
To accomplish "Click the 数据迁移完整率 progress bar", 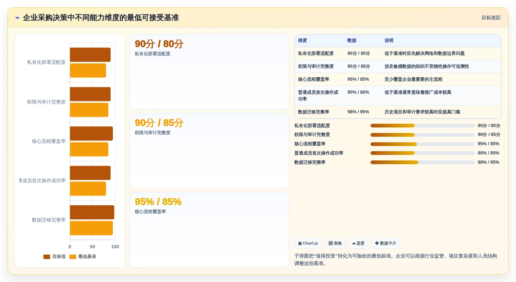I will [x=422, y=162].
